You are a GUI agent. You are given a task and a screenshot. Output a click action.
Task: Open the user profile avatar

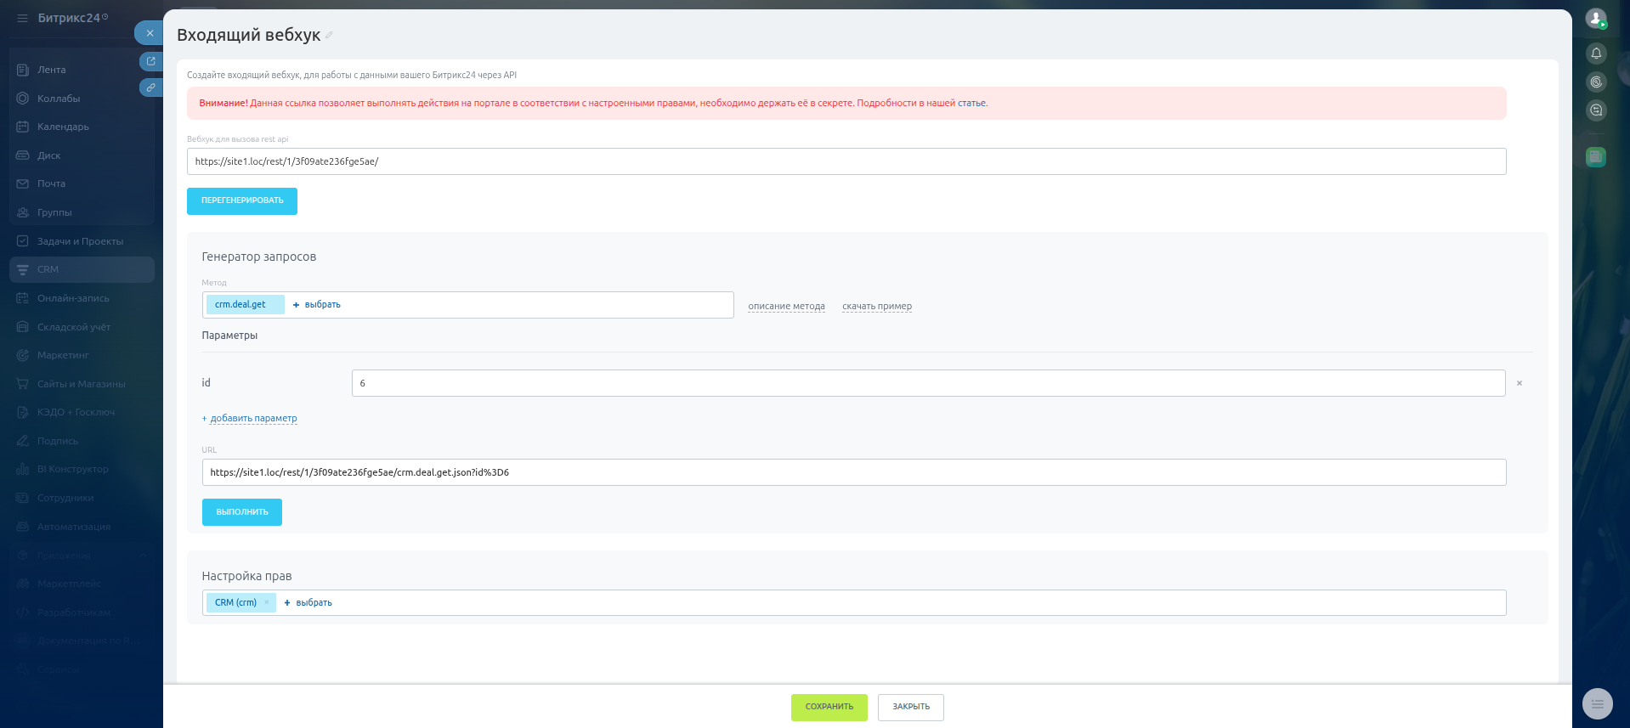[x=1595, y=18]
